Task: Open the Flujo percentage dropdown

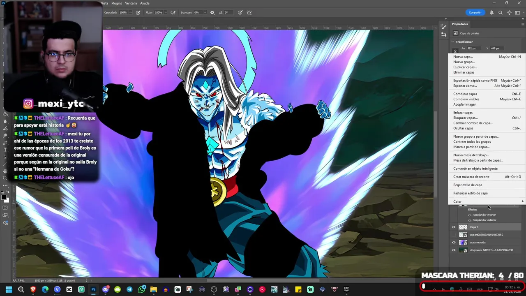Action: tap(165, 13)
